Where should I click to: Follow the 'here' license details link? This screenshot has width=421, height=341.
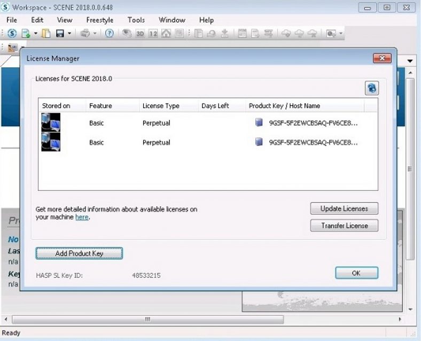pos(82,218)
